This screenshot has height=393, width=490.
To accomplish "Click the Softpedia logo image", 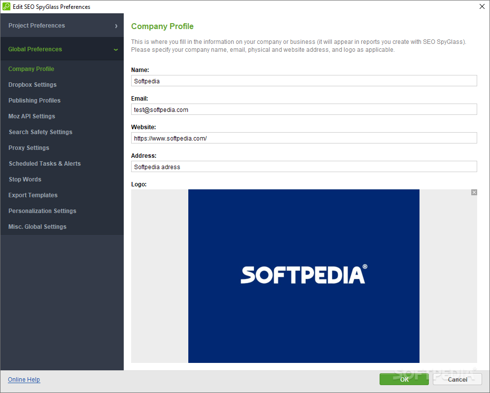I will 304,276.
